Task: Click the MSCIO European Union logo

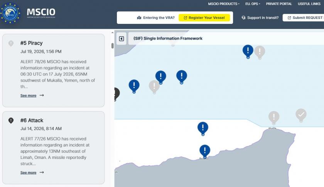Action: [x=10, y=13]
